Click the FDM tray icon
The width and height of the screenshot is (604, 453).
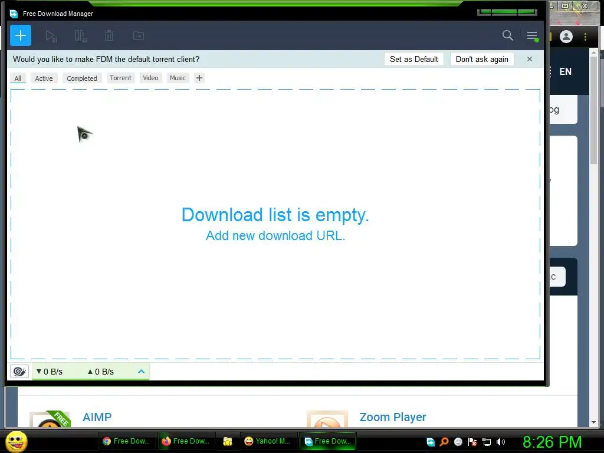point(431,442)
